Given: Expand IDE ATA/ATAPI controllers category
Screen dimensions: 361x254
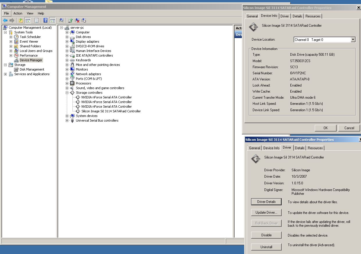Looking at the screenshot, I should tap(67, 55).
